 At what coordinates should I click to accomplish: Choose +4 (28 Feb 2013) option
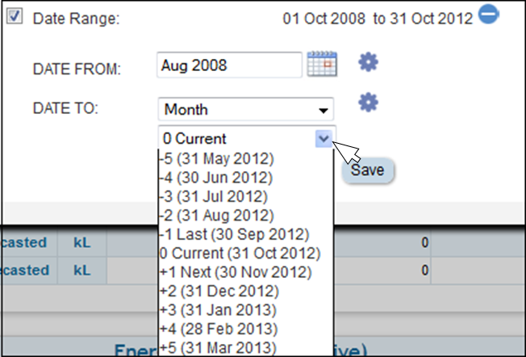pyautogui.click(x=218, y=329)
